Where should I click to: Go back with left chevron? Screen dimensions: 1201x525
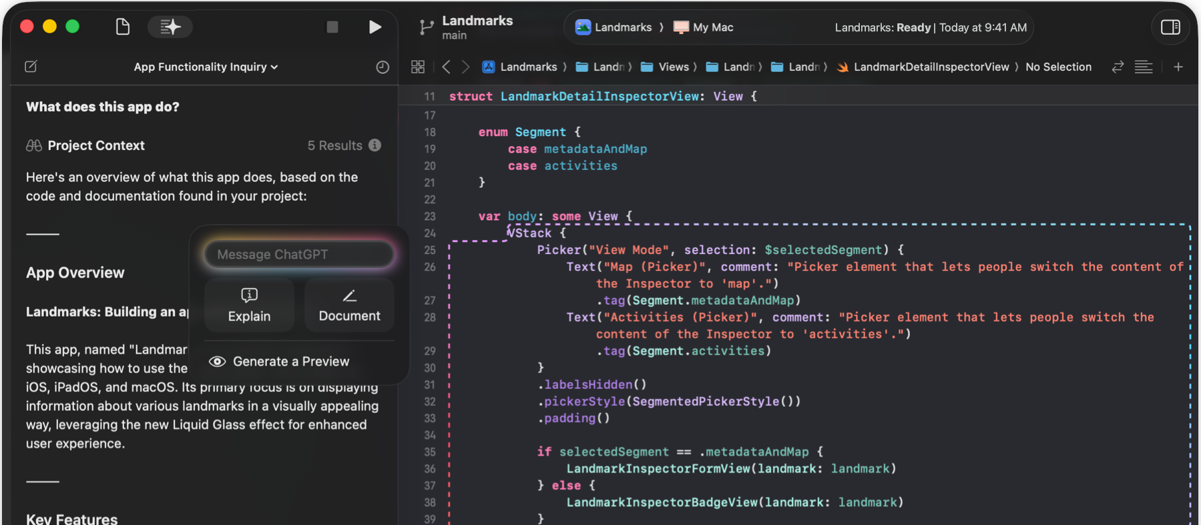pos(446,67)
